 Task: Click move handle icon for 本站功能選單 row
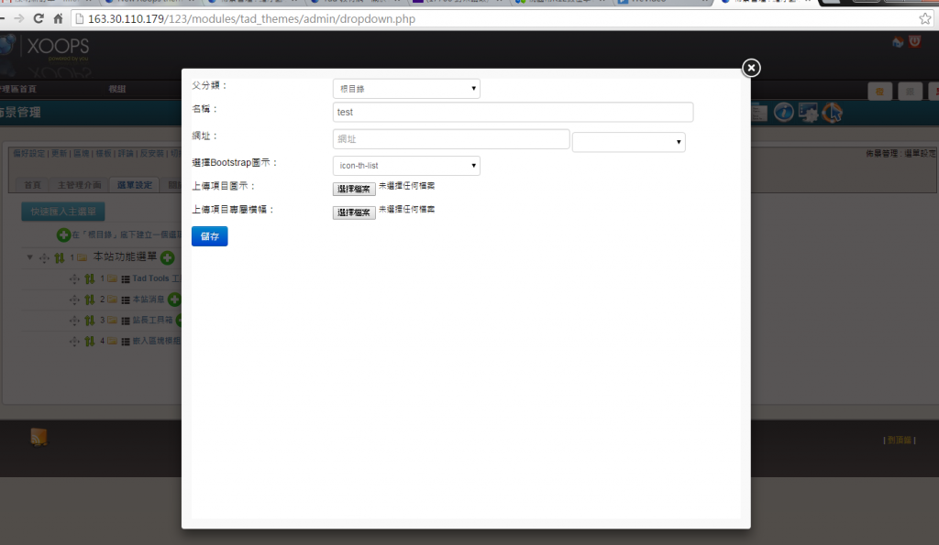pyautogui.click(x=44, y=258)
